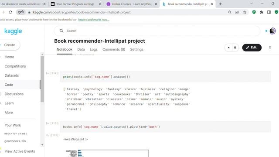Open Home in Kaggle sidebar
Image resolution: width=279 pixels, height=157 pixels.
[9, 57]
